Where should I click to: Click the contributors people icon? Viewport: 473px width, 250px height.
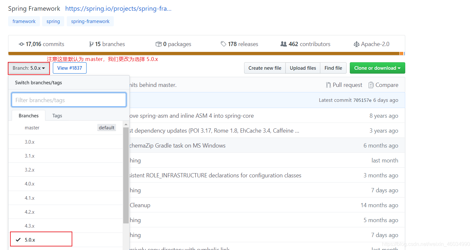tap(284, 44)
